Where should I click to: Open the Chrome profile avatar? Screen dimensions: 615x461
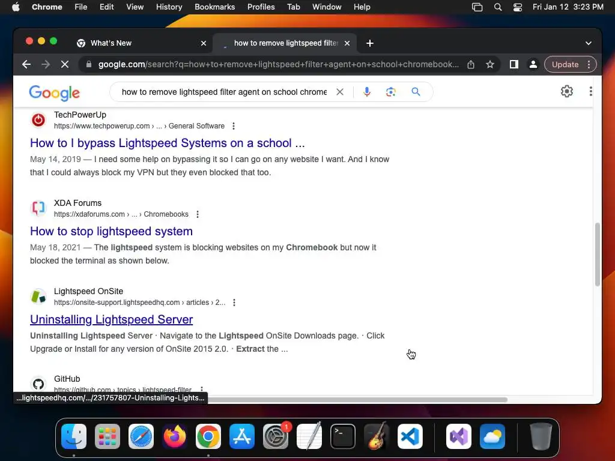(533, 64)
